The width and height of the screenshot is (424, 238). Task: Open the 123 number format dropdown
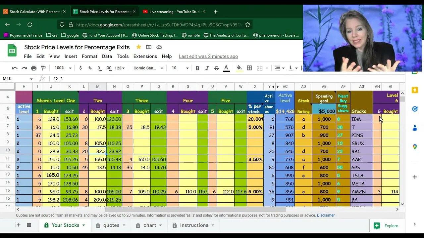click(120, 68)
